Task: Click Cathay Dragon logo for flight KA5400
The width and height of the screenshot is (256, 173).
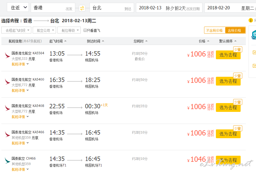Action: click(x=7, y=82)
